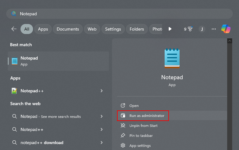Click the unpin icon beside Unpin from Start
Image resolution: width=239 pixels, height=150 pixels.
pyautogui.click(x=123, y=126)
